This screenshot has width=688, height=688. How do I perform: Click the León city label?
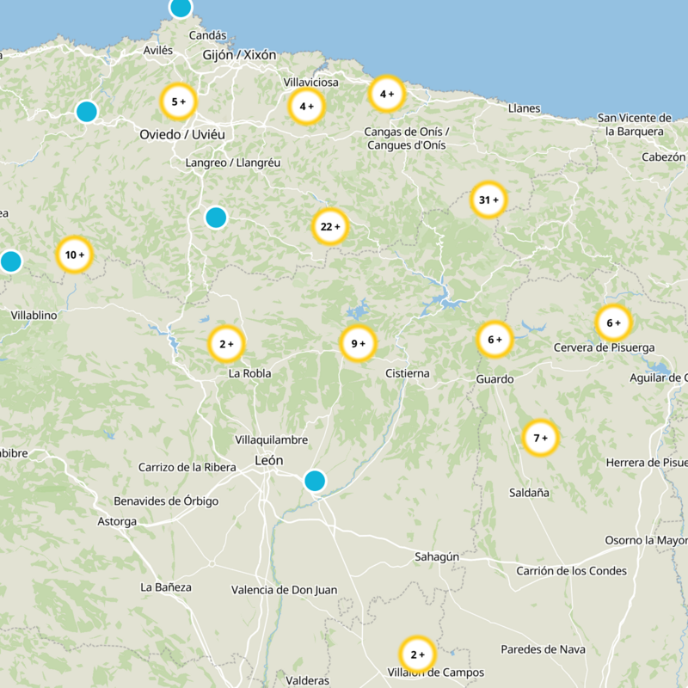(x=269, y=460)
